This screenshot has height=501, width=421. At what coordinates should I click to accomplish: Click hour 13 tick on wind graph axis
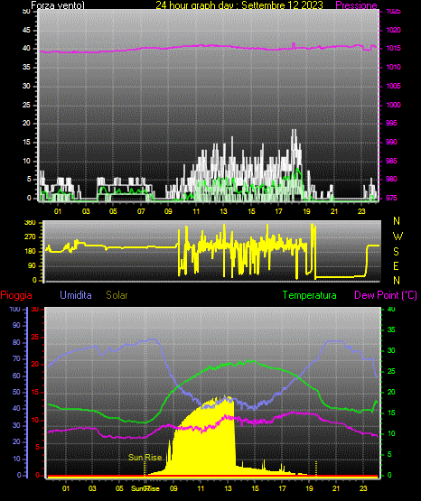pos(223,211)
